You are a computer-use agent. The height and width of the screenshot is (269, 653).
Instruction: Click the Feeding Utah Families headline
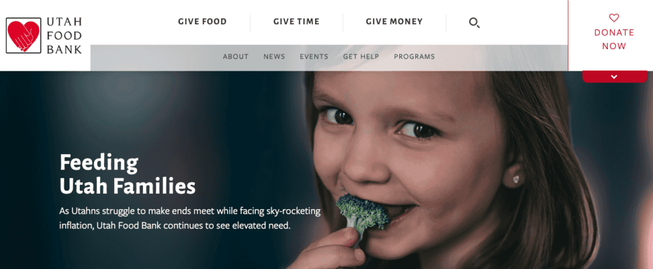(x=128, y=174)
